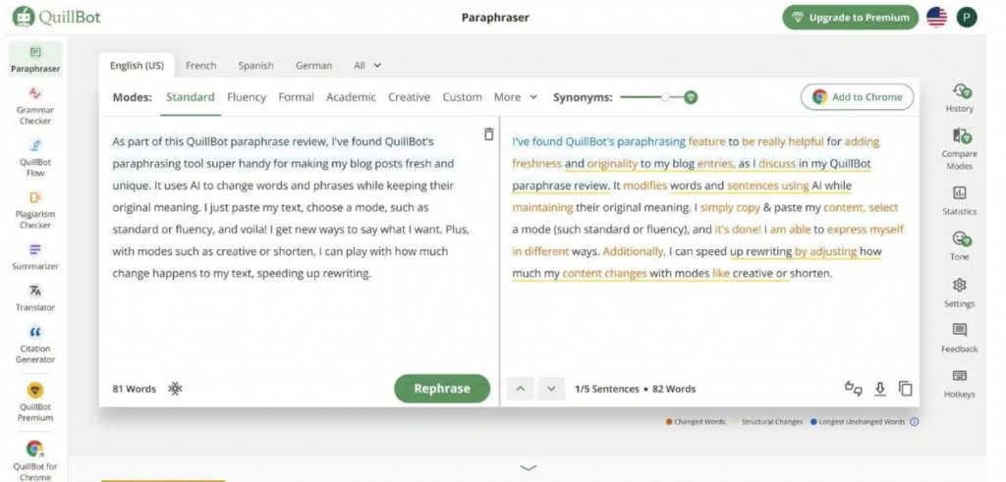The width and height of the screenshot is (1006, 482).
Task: Expand the bottom chevron below editor
Action: coord(528,468)
